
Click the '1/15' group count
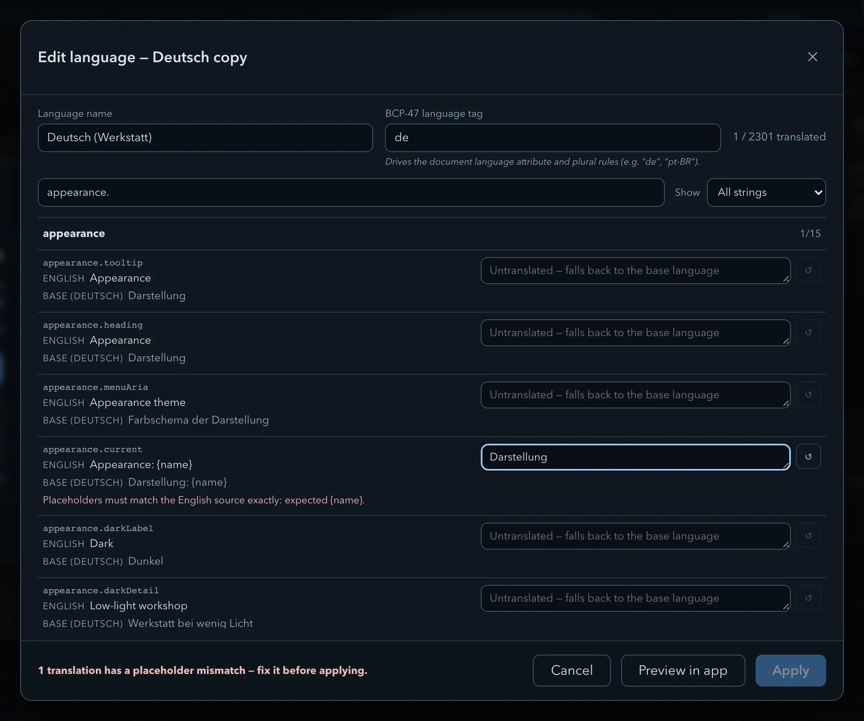810,234
